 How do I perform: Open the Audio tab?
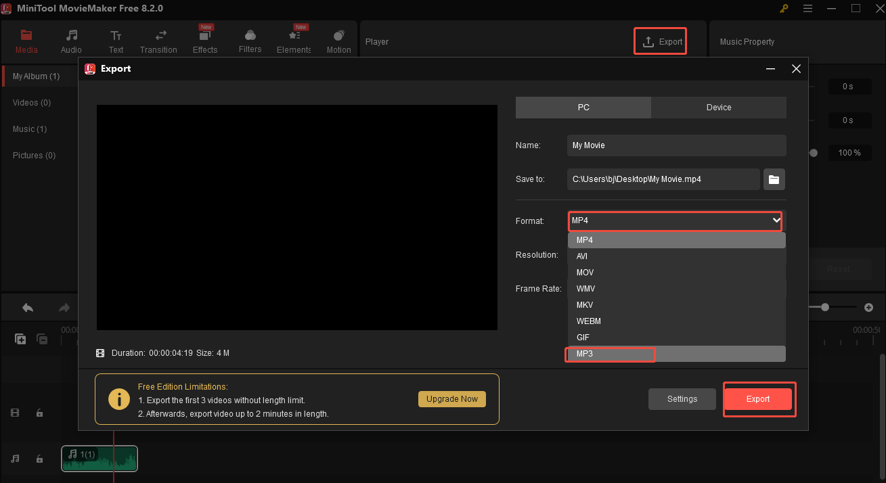(x=71, y=41)
